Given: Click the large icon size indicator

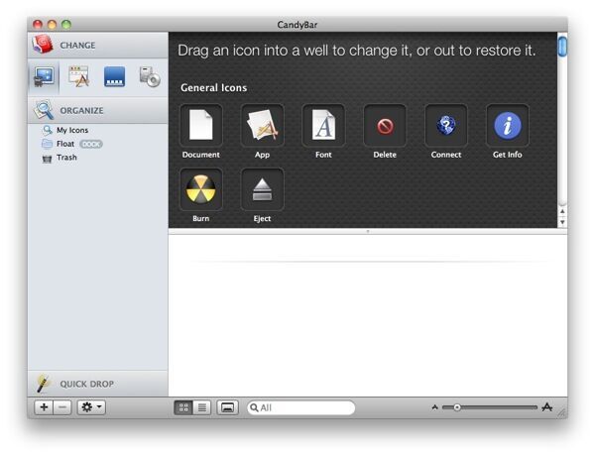Looking at the screenshot, I should (x=546, y=407).
